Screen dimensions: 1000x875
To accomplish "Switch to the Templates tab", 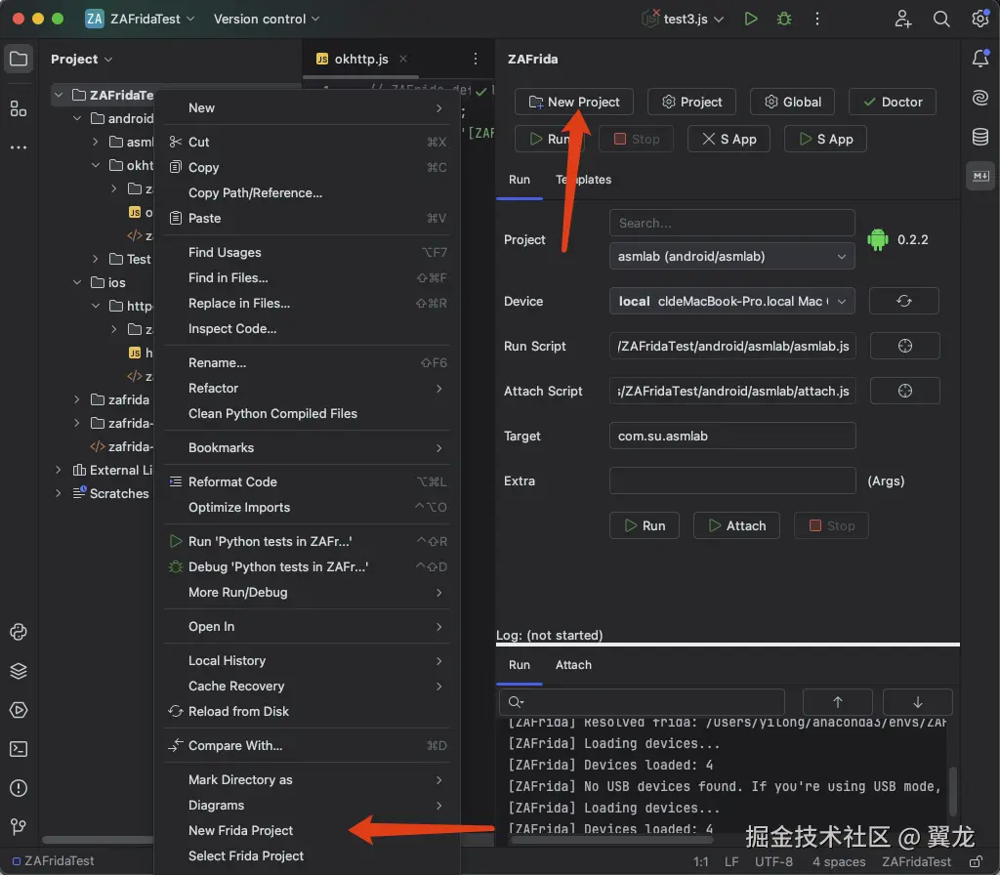I will pos(583,180).
